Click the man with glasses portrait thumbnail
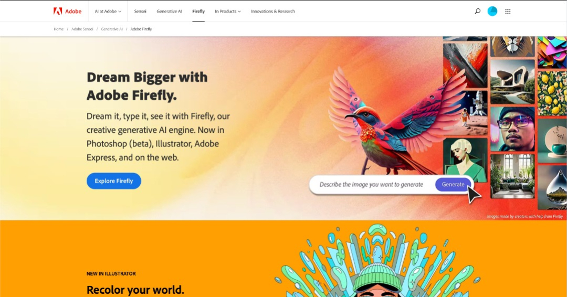Viewport: 567px width, 297px height. click(x=512, y=129)
